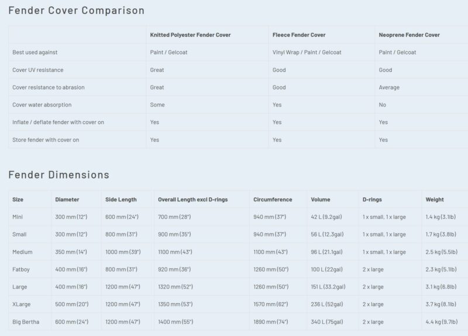The width and height of the screenshot is (468, 336).
Task: Click the XLarge size cell
Action: (22, 304)
